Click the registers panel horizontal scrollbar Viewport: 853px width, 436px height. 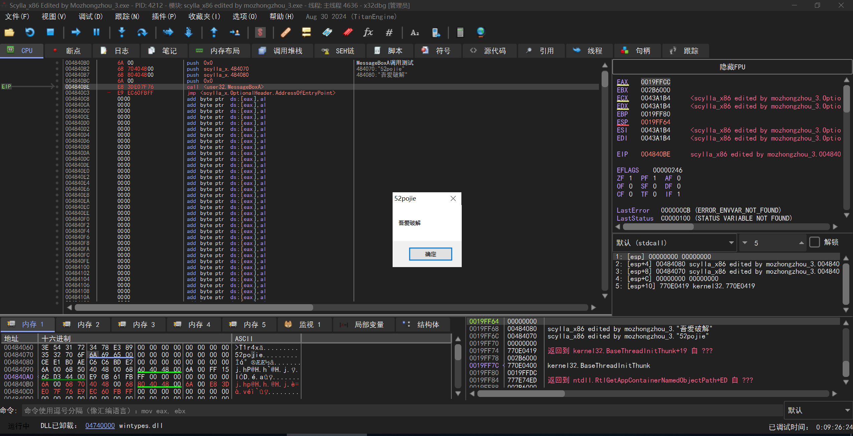tap(726, 227)
